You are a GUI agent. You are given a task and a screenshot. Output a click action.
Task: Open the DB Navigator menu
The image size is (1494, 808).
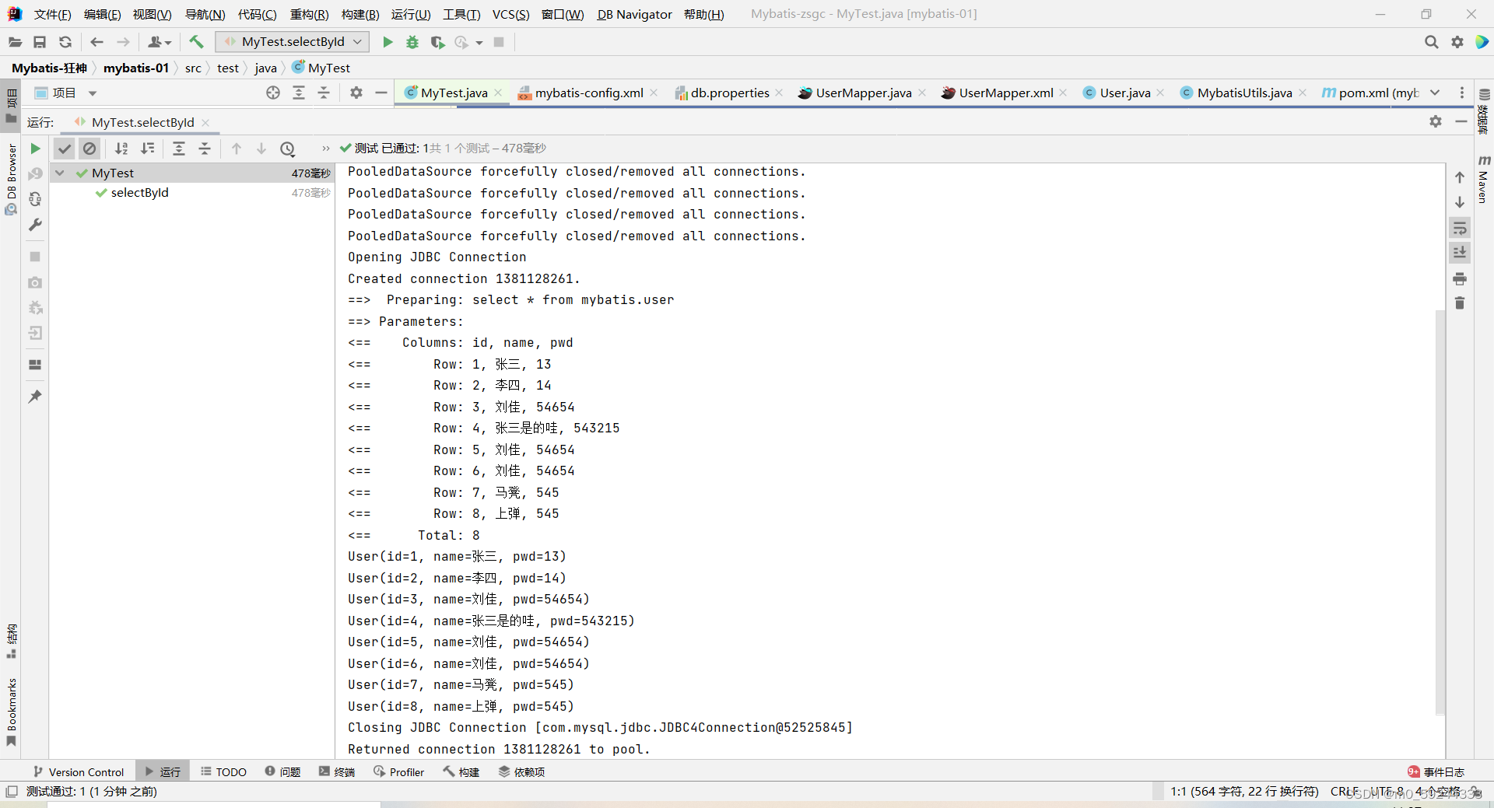634,14
